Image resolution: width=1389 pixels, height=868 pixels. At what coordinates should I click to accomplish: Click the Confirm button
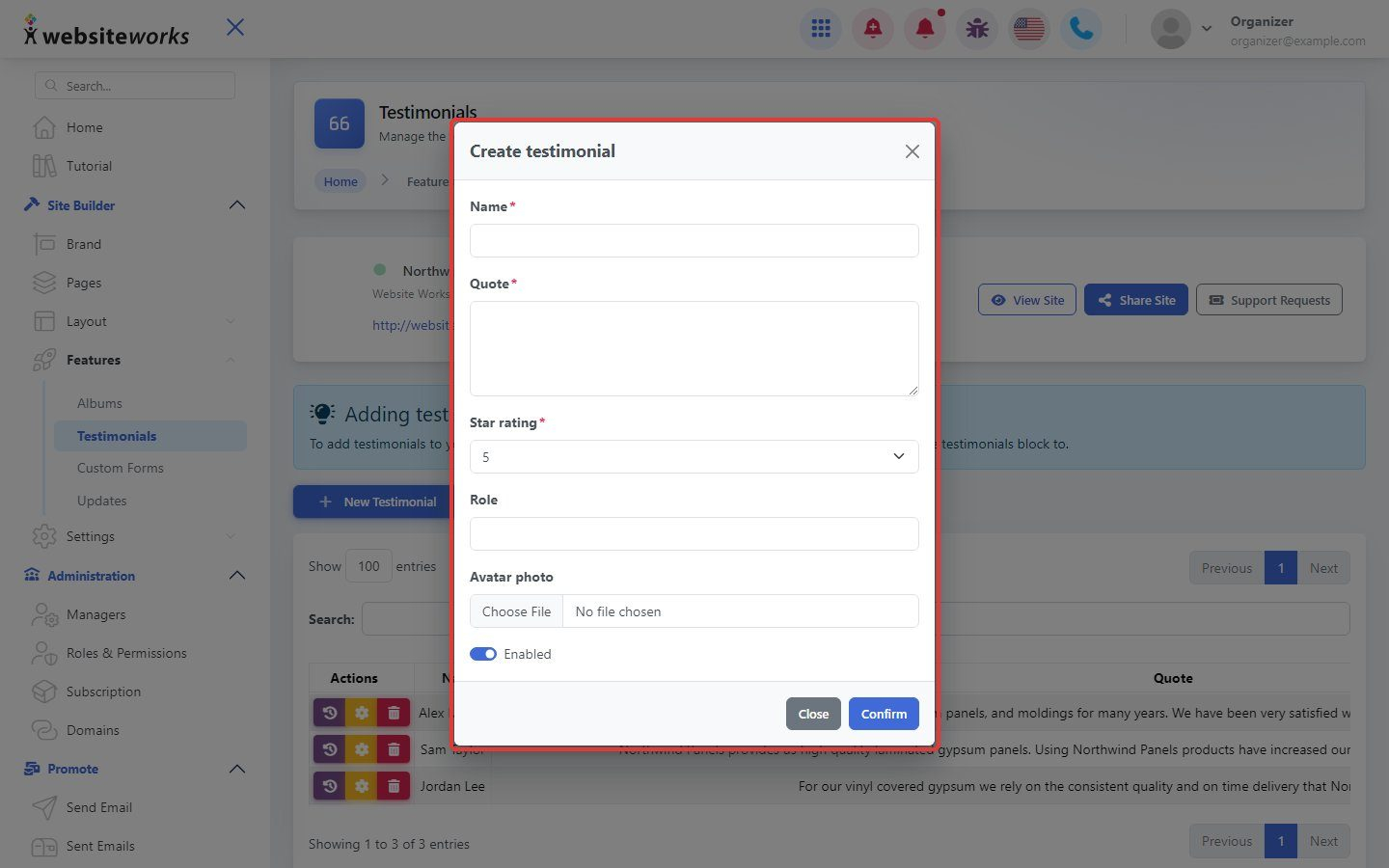point(884,714)
